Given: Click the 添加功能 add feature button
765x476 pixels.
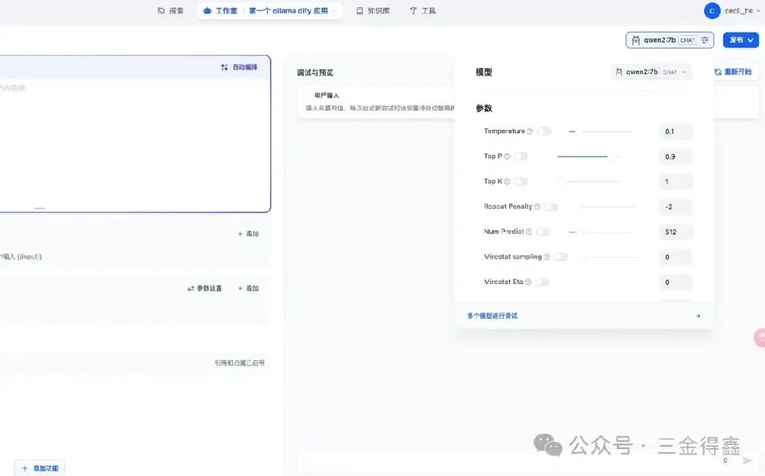Looking at the screenshot, I should coord(40,468).
